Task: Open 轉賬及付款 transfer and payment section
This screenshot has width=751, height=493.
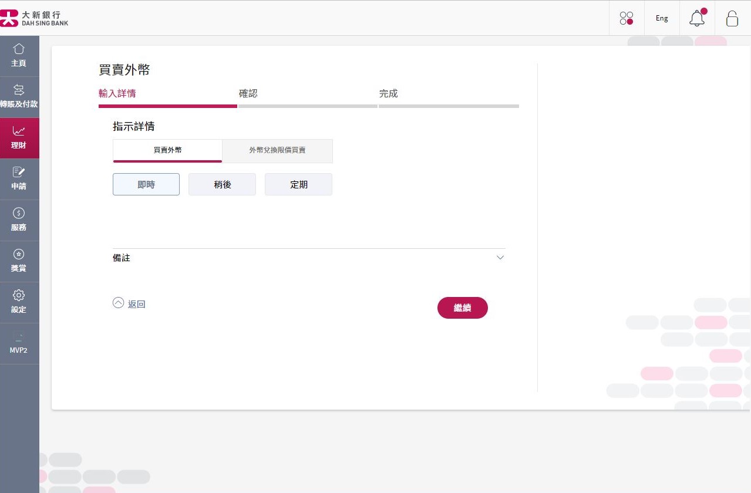Action: coord(19,90)
